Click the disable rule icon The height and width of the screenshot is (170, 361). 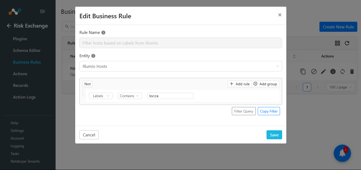point(314,71)
